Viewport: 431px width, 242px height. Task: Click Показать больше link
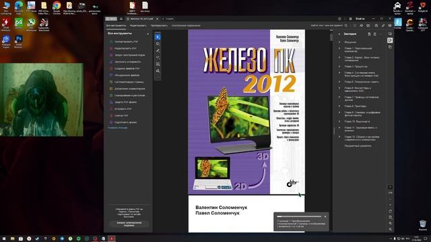pos(117,128)
